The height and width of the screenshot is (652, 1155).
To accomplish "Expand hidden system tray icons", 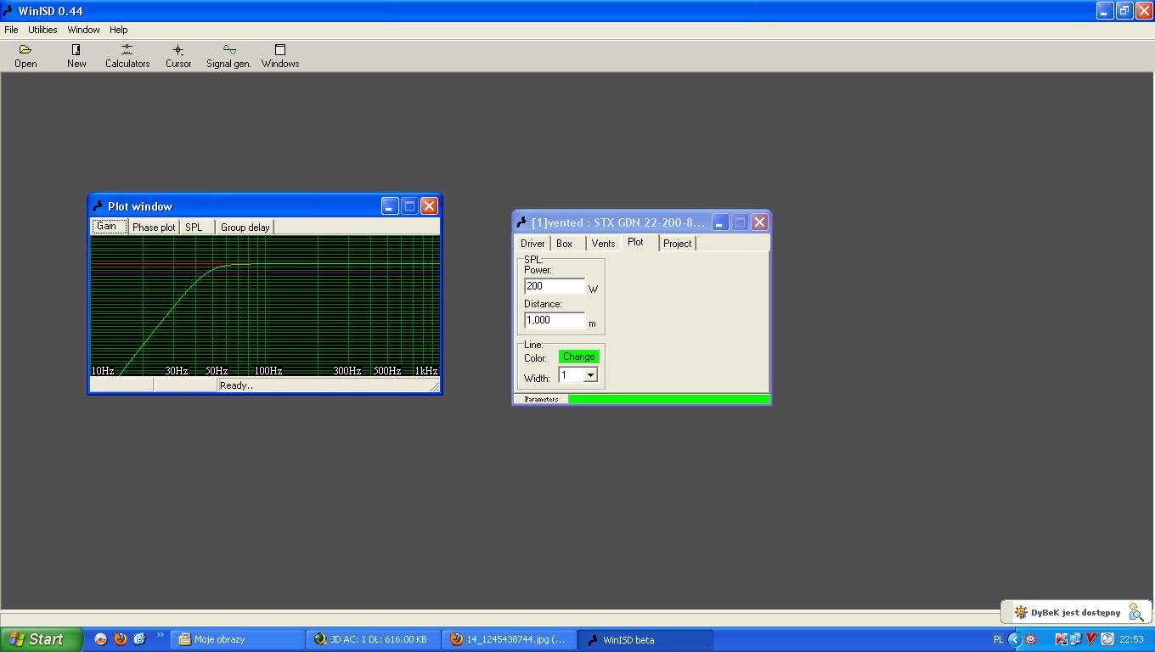I will pos(1015,639).
